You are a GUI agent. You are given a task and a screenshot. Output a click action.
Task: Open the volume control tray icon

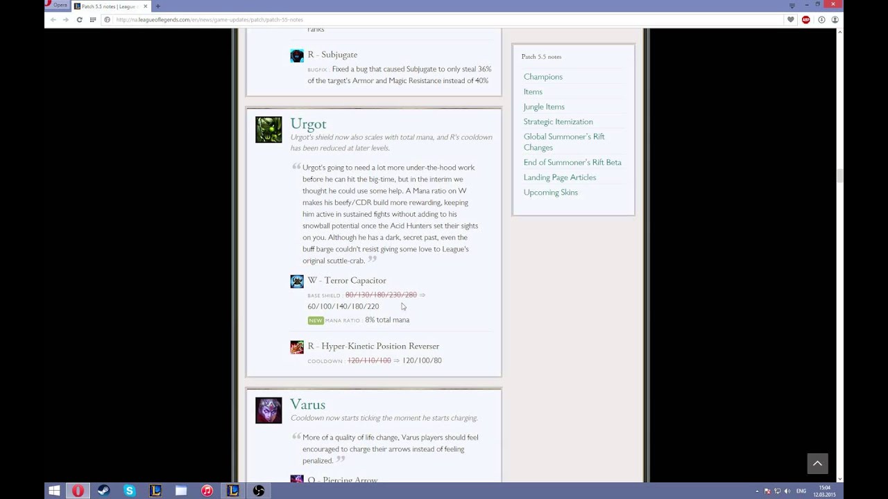[x=787, y=491]
